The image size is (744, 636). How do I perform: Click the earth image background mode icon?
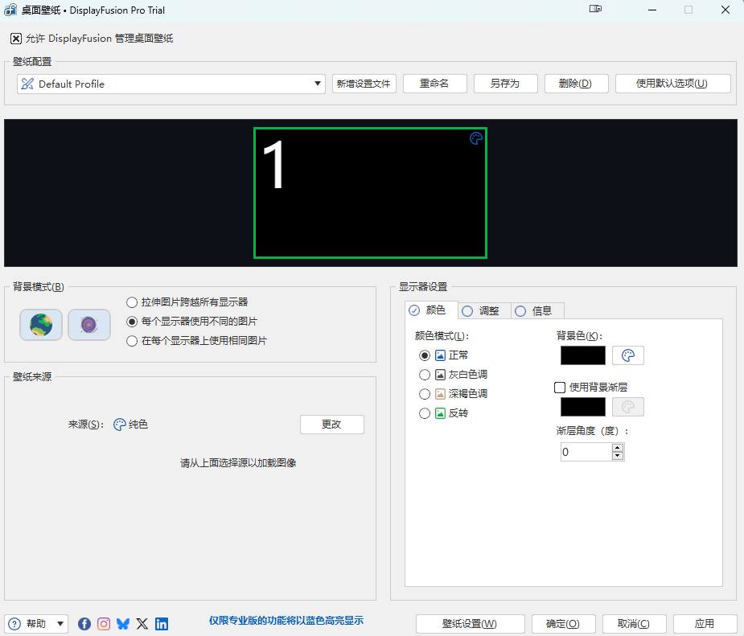41,325
